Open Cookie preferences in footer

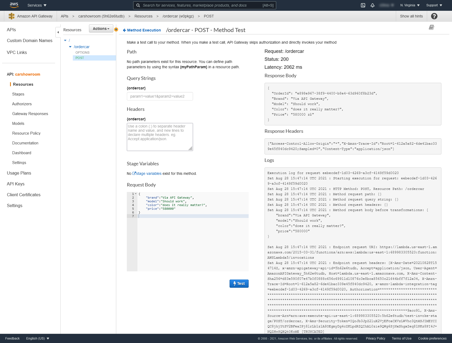click(432, 339)
